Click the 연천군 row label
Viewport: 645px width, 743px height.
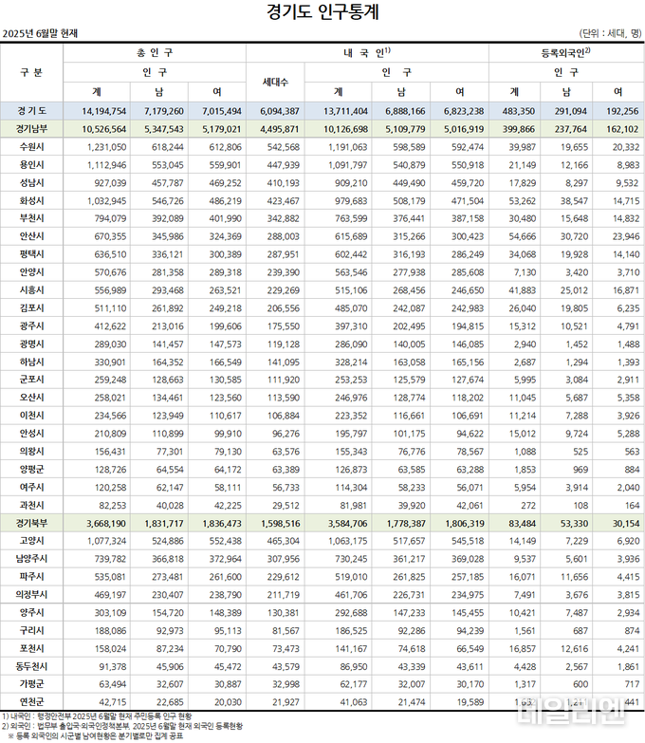31,702
